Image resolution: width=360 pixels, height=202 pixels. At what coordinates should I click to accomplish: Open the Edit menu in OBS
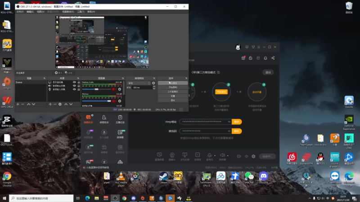coord(30,12)
